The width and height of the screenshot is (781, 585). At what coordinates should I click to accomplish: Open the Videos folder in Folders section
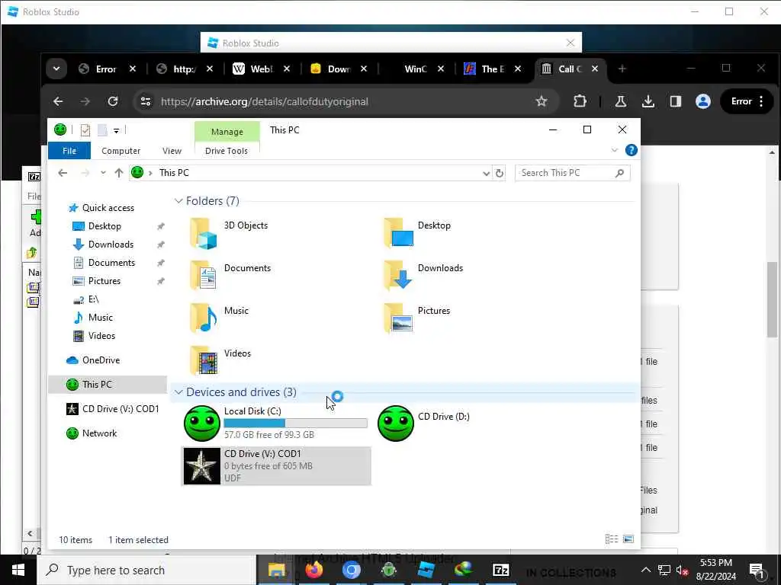click(220, 360)
